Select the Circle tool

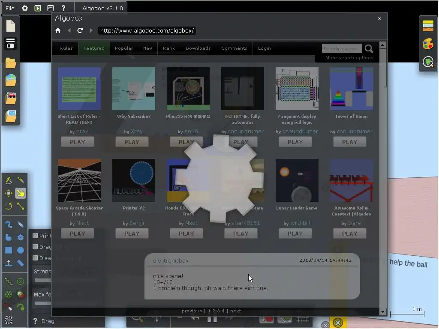coord(21,250)
